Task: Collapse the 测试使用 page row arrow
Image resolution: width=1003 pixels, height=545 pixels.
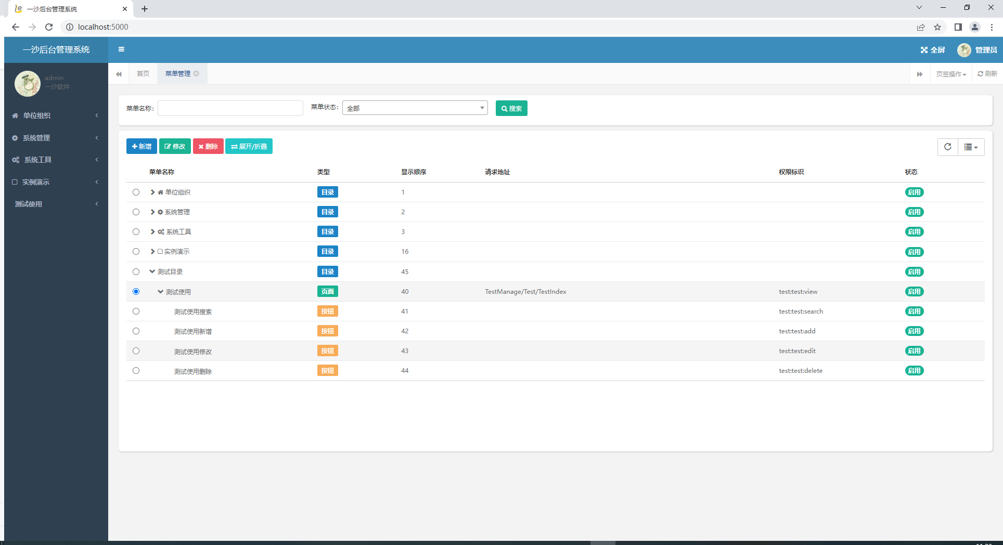Action: 161,292
